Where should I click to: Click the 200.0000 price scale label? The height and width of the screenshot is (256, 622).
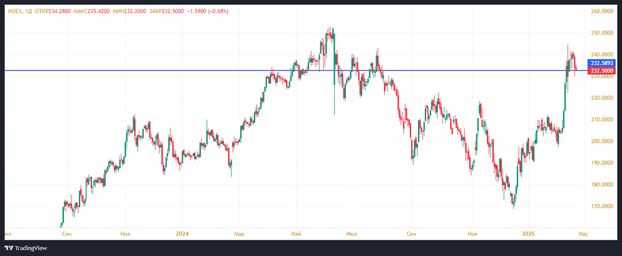(x=601, y=141)
